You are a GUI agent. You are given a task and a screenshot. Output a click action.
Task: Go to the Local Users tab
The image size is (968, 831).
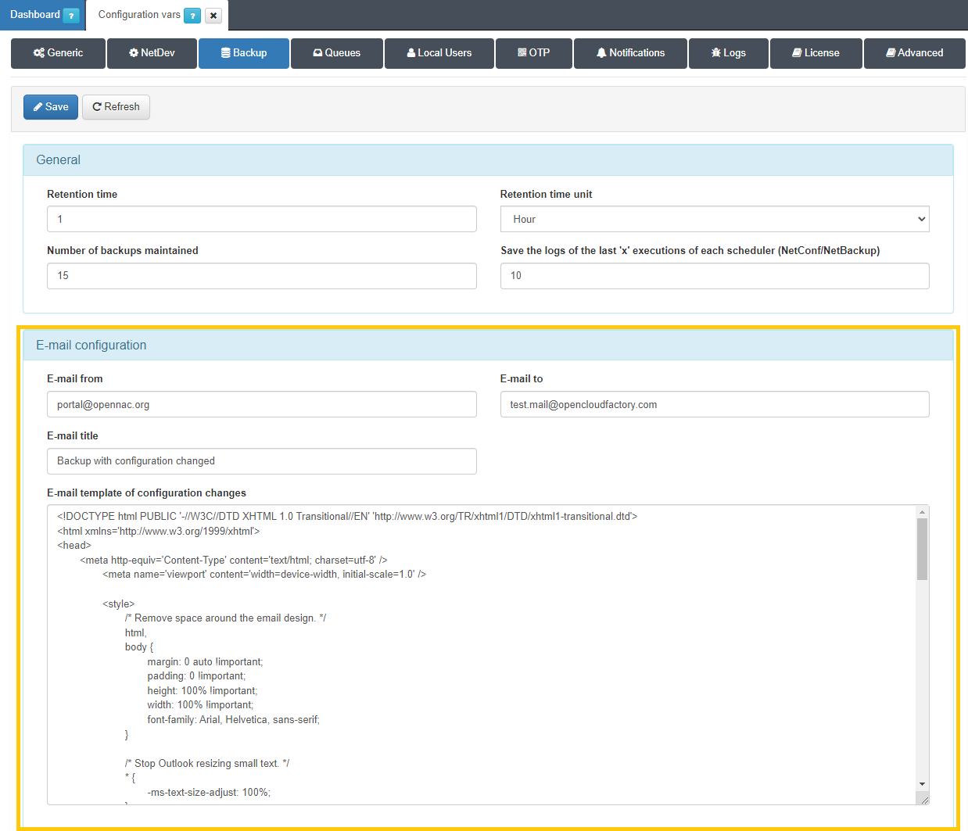click(439, 53)
